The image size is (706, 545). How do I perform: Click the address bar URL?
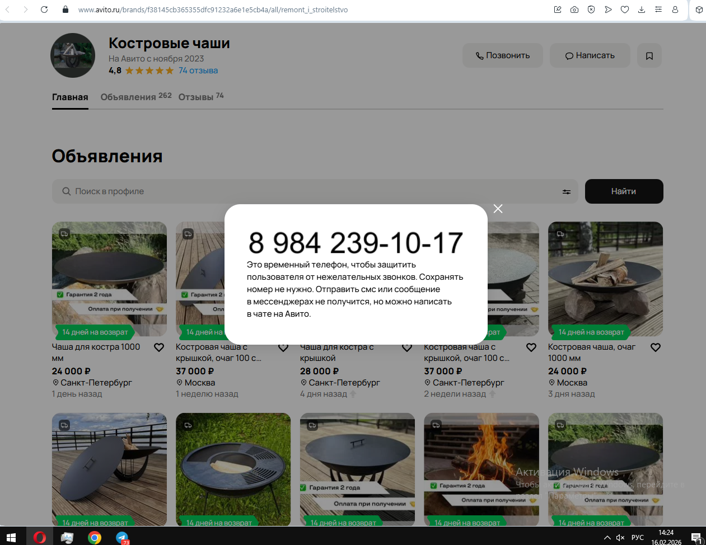(213, 10)
